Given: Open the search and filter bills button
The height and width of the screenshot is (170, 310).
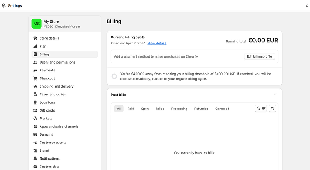Looking at the screenshot, I should tap(261, 109).
